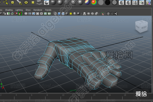Open Hypershade colored spheres icon
Image resolution: width=153 pixels, height=102 pixels.
(x=148, y=2)
